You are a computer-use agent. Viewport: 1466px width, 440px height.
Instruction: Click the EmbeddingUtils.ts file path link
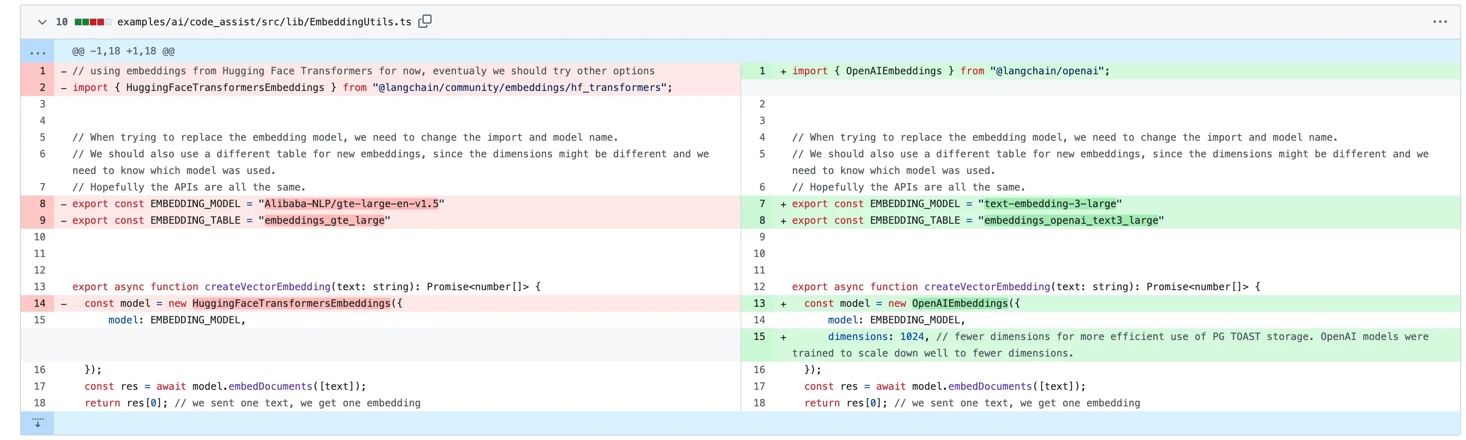(264, 22)
